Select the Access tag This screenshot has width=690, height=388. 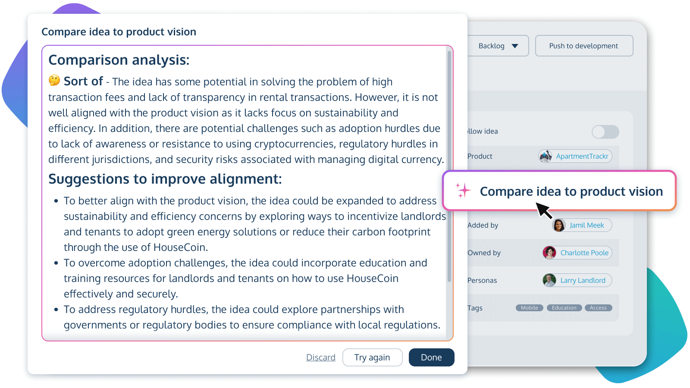(598, 307)
